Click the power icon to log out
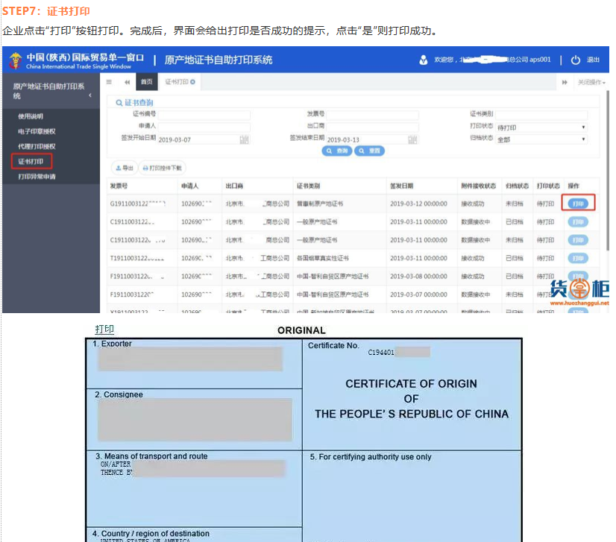 click(x=575, y=60)
